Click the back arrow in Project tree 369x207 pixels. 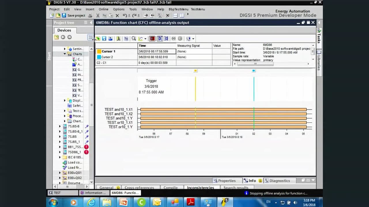[x=63, y=37]
